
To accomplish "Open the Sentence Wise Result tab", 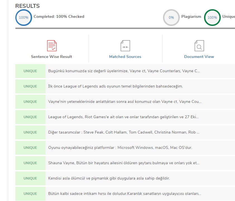I will tap(52, 57).
